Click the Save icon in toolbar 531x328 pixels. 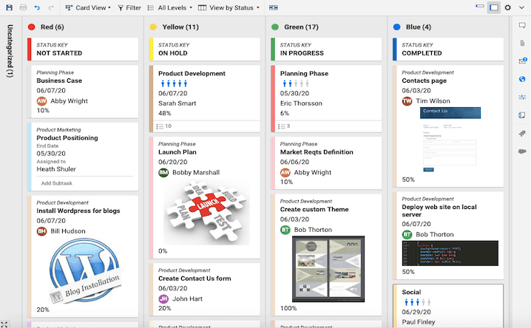[9, 7]
